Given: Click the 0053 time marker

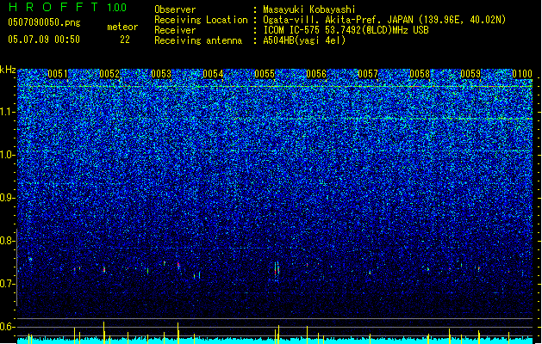Looking at the screenshot, I should coord(161,74).
